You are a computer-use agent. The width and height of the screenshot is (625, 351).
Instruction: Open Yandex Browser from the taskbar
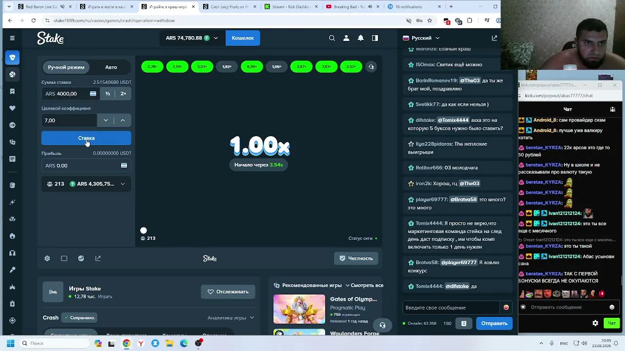141,343
